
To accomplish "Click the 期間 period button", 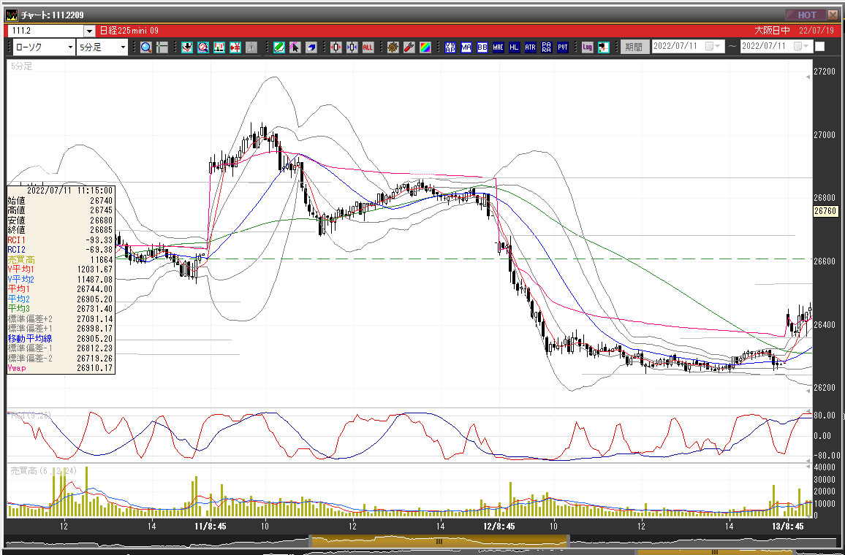I will [x=634, y=47].
